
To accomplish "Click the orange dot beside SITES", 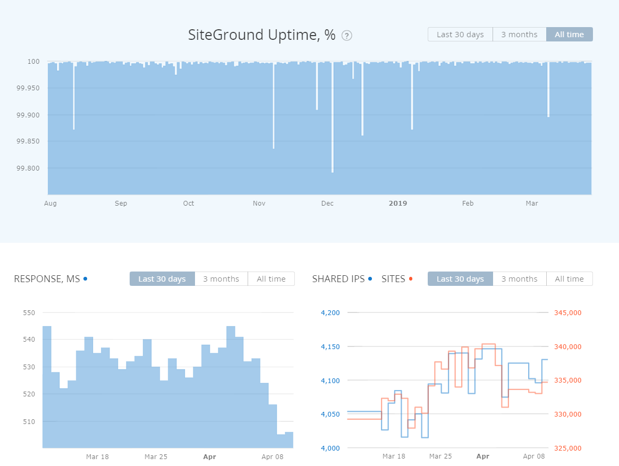I will click(411, 279).
